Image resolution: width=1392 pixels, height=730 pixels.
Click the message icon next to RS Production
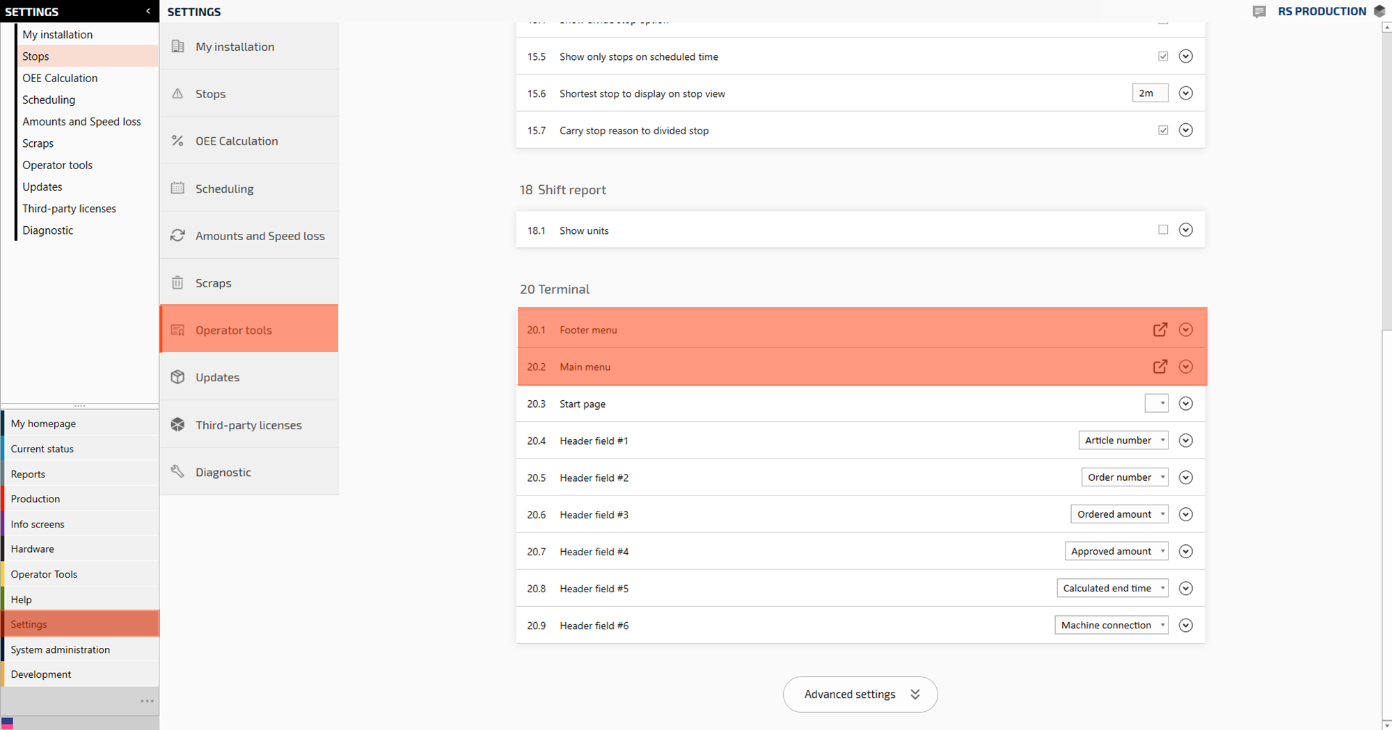click(x=1259, y=11)
